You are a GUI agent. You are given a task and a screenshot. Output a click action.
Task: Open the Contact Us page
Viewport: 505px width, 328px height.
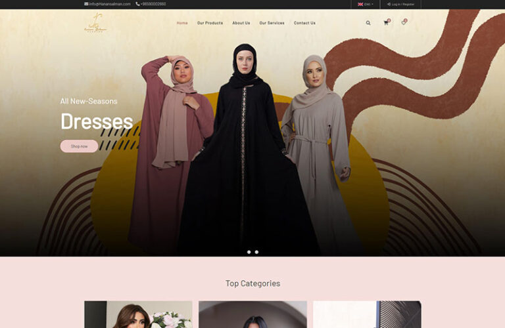(304, 23)
